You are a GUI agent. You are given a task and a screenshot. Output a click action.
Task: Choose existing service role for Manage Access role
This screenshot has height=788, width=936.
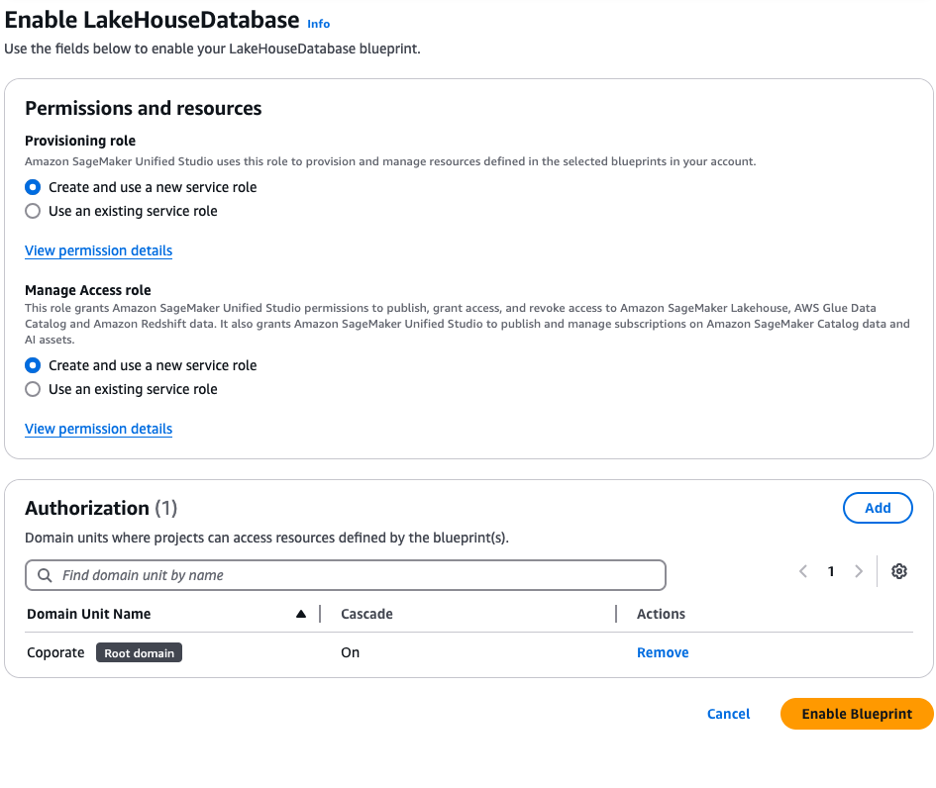click(x=33, y=389)
